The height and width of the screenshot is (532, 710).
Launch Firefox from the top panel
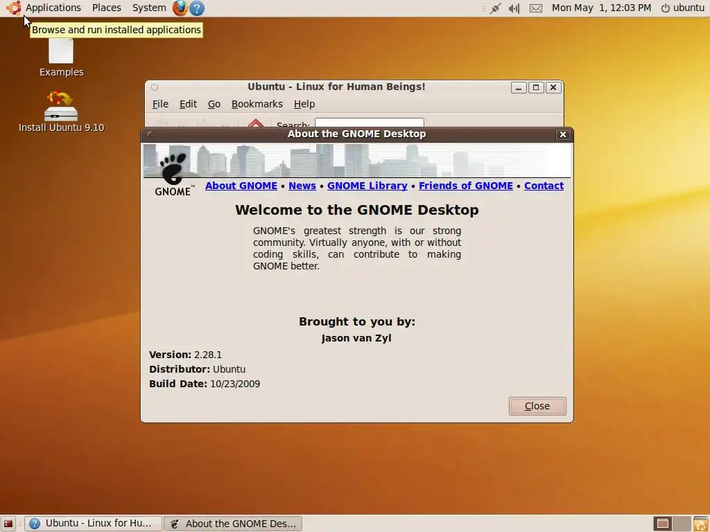point(180,8)
